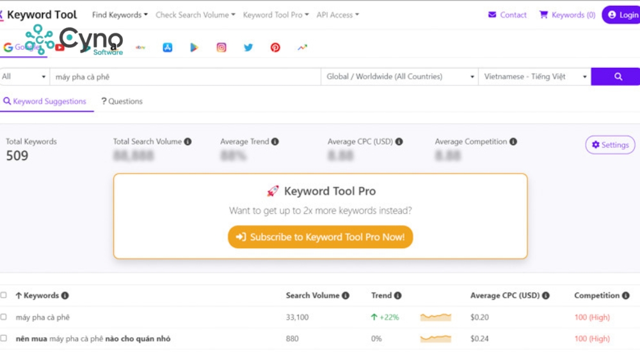Click info icon next to Keywords column header
The width and height of the screenshot is (640, 352).
(x=65, y=295)
